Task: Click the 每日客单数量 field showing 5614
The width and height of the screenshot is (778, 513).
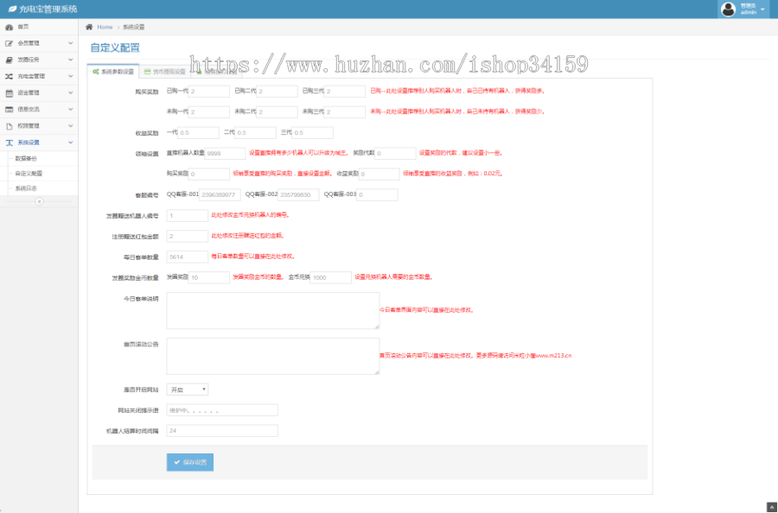Action: (188, 256)
